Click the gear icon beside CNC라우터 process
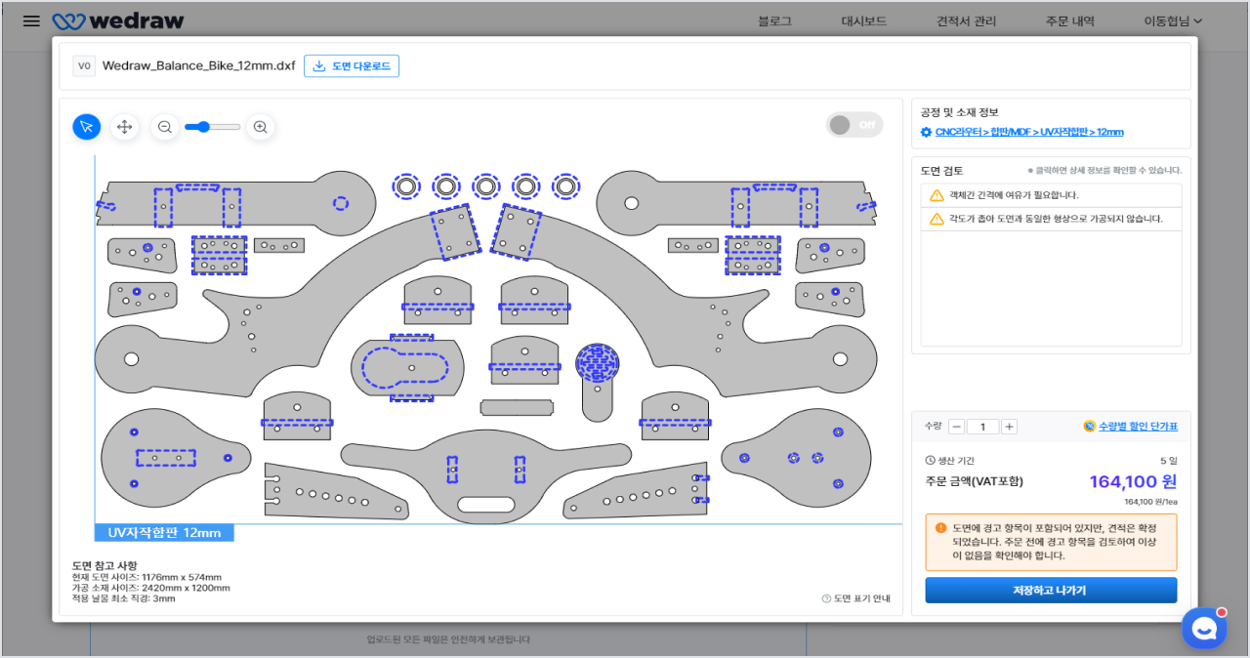 (x=926, y=133)
